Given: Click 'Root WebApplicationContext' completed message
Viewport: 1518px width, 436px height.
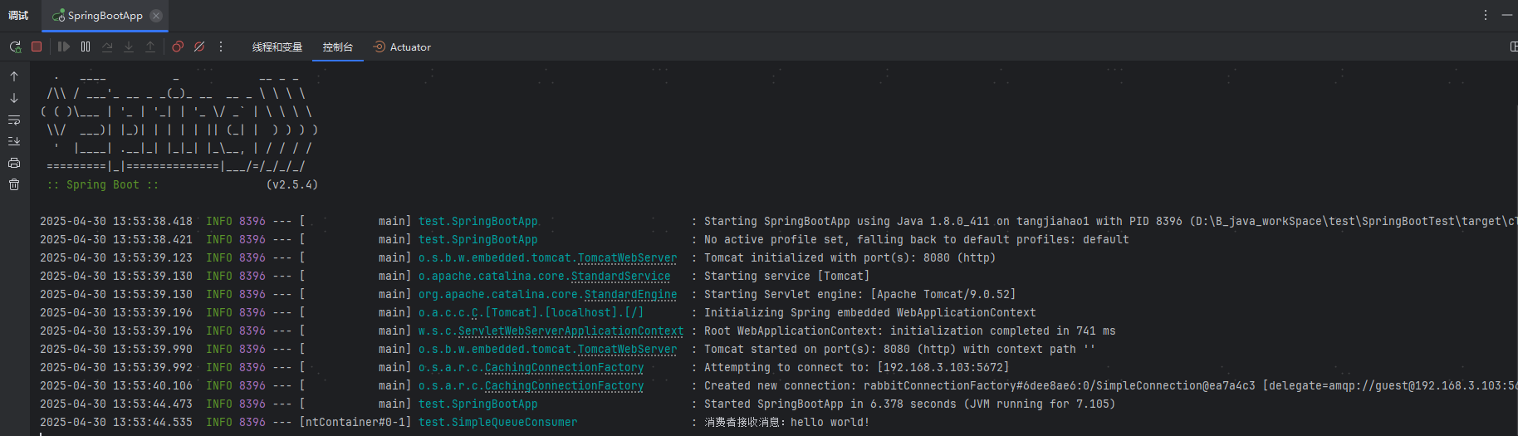Looking at the screenshot, I should pos(909,331).
